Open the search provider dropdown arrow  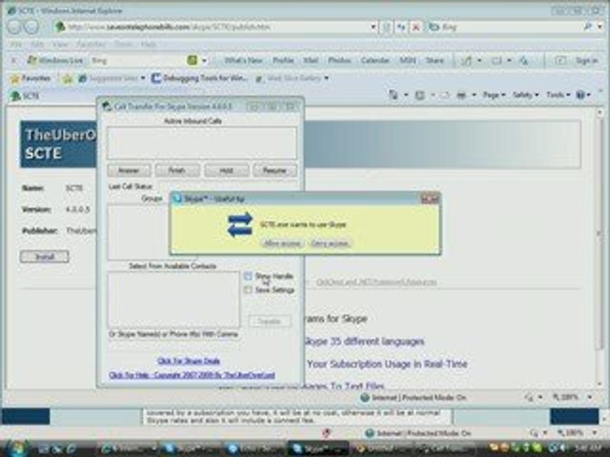(x=600, y=27)
